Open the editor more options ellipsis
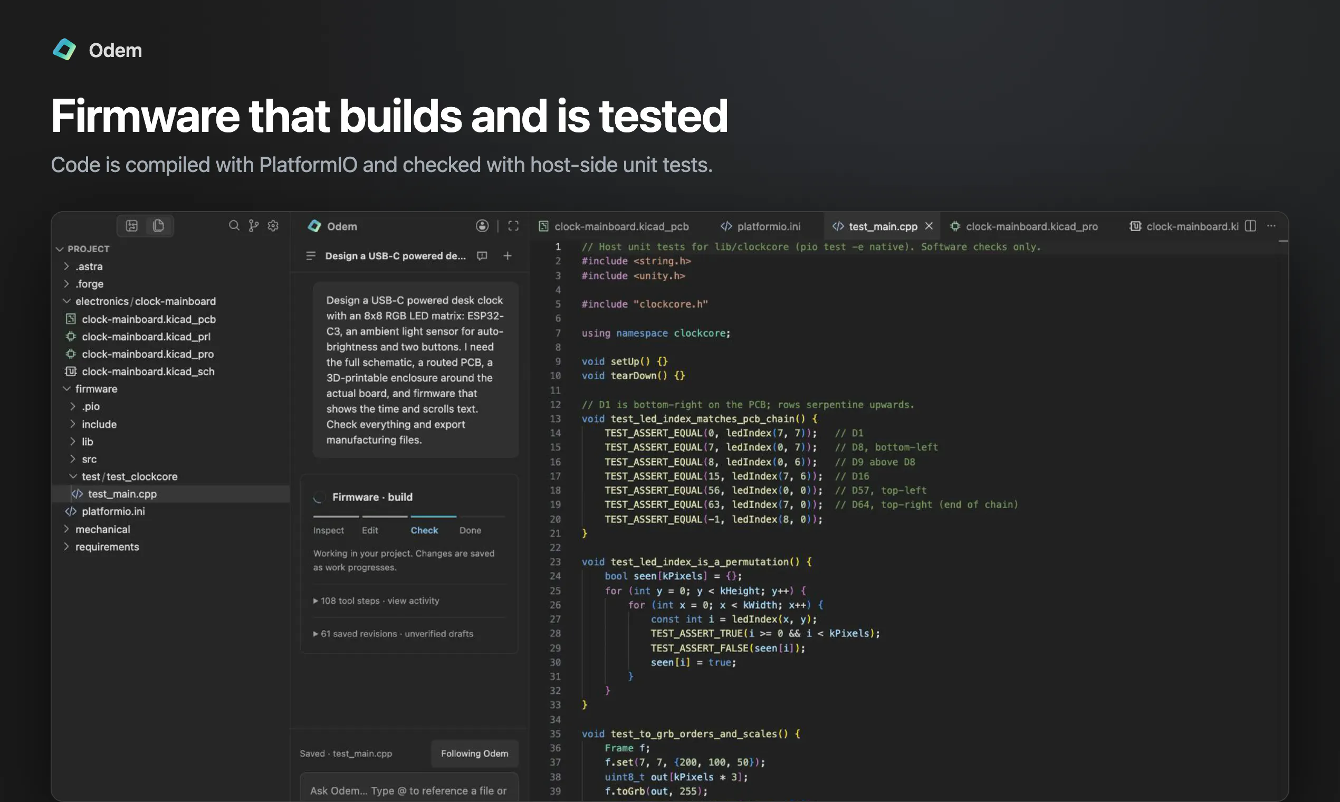This screenshot has height=802, width=1340. pyautogui.click(x=1271, y=226)
